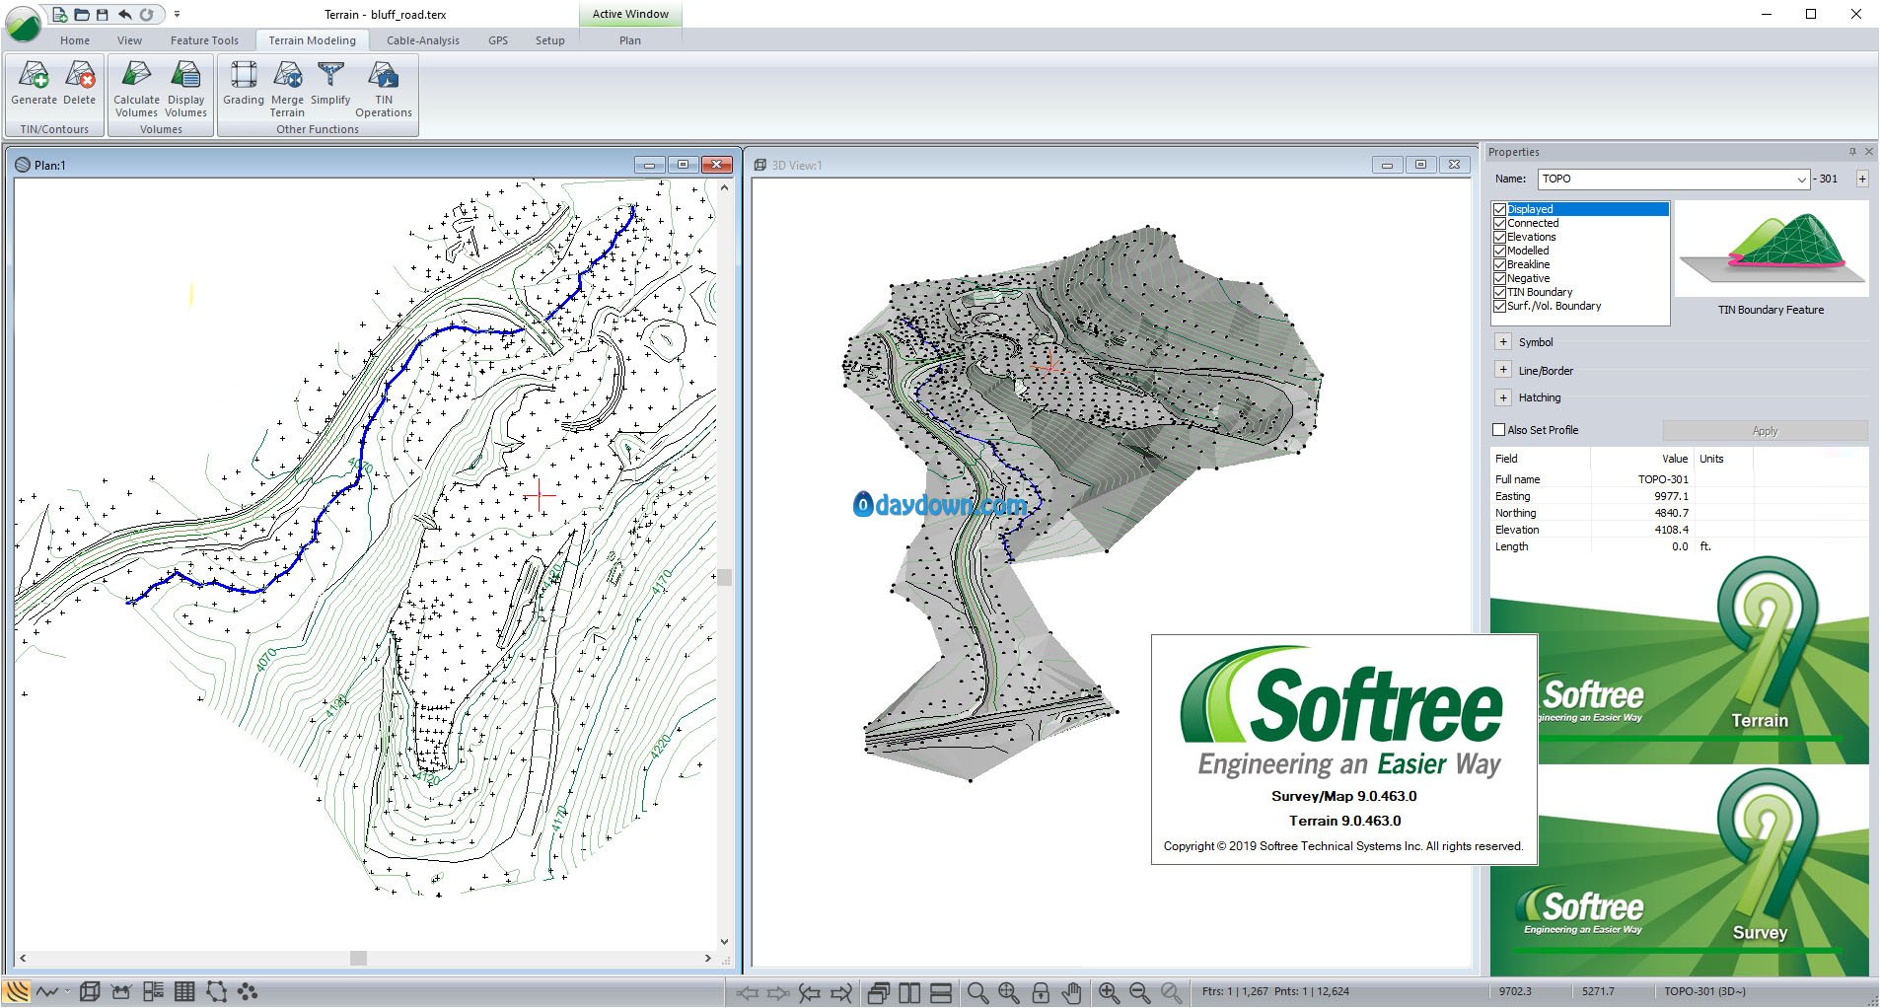Switch to the Feature Tools tab
Screen dimensions: 1880x1008
(204, 40)
